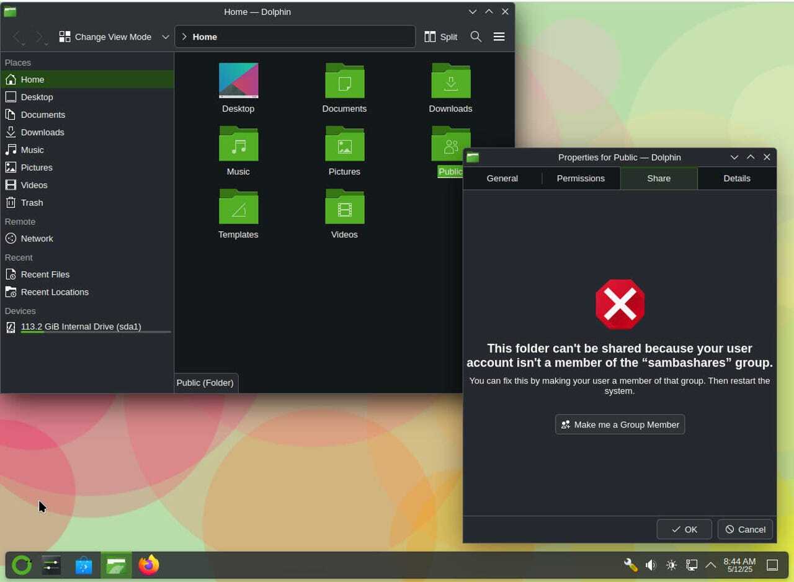Image resolution: width=794 pixels, height=582 pixels.
Task: Toggle Split view in Dolphin
Action: 441,37
